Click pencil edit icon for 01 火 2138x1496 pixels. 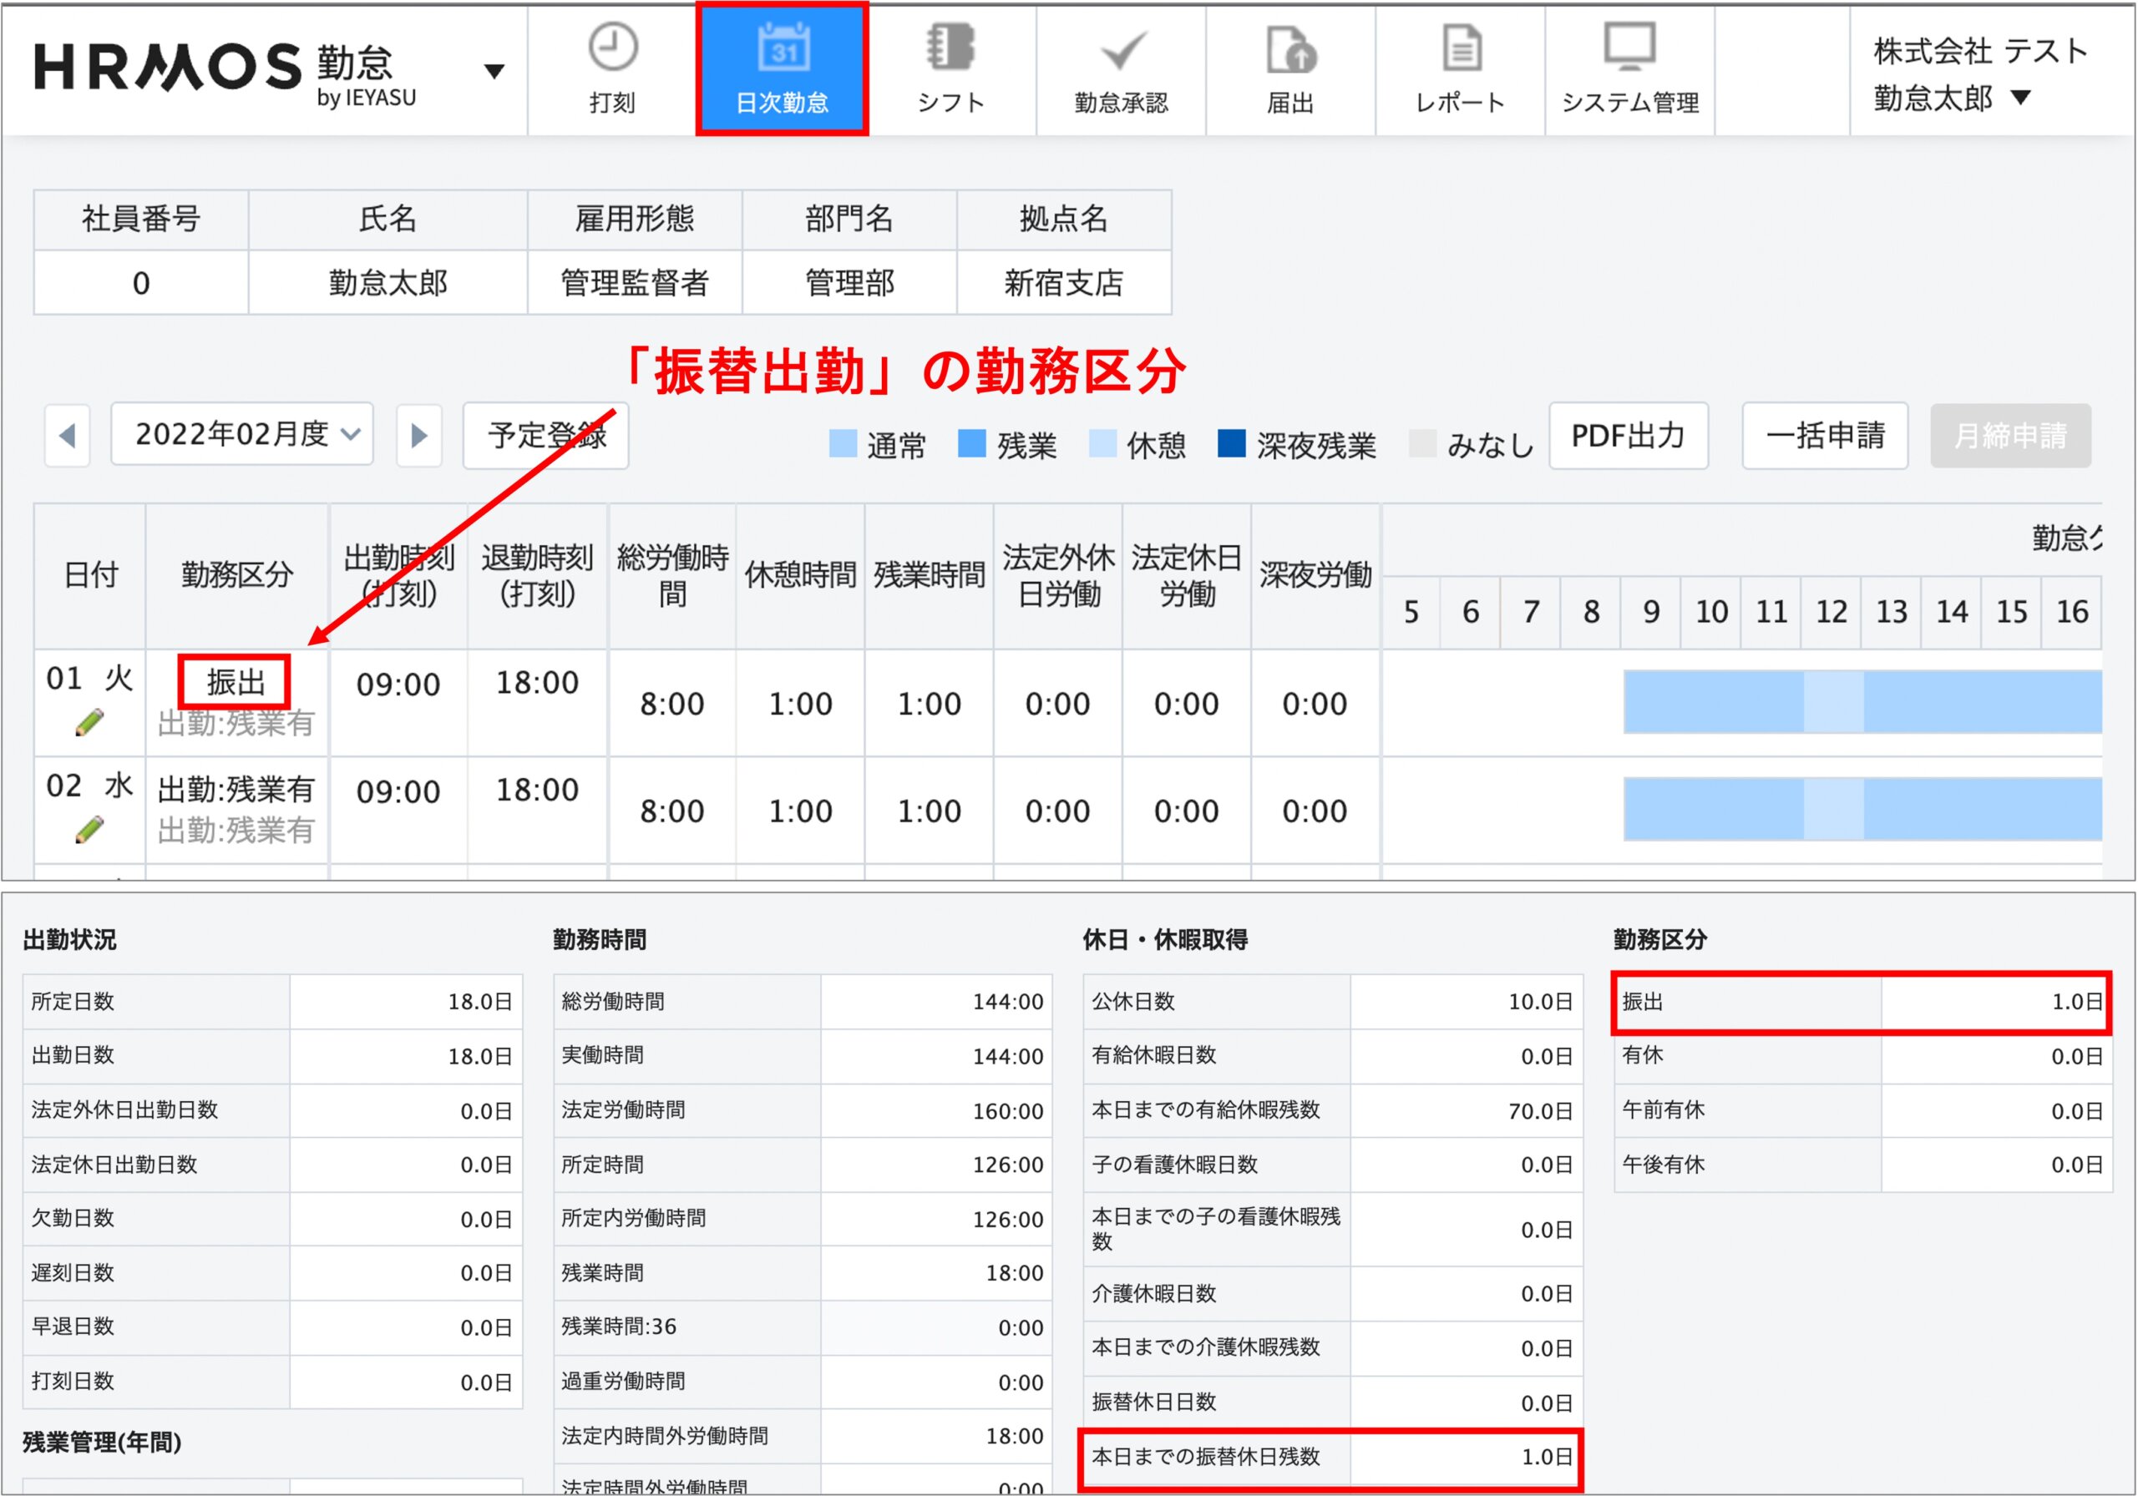(x=89, y=722)
